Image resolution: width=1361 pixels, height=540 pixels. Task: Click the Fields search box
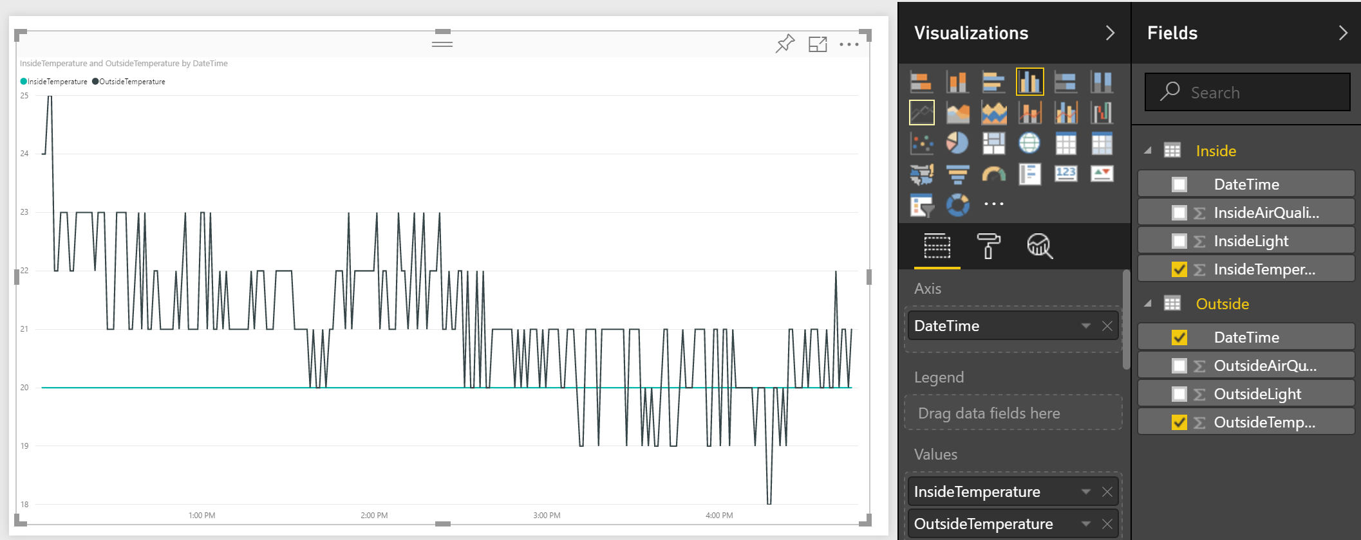(x=1247, y=92)
